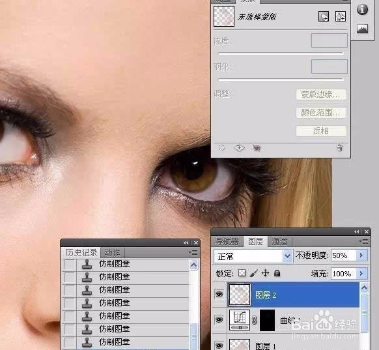The height and width of the screenshot is (350, 379).
Task: Hide 图层 1 using its eye icon
Action: [219, 345]
